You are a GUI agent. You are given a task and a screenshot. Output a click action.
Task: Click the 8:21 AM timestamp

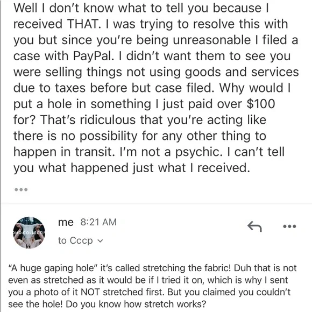click(x=98, y=222)
